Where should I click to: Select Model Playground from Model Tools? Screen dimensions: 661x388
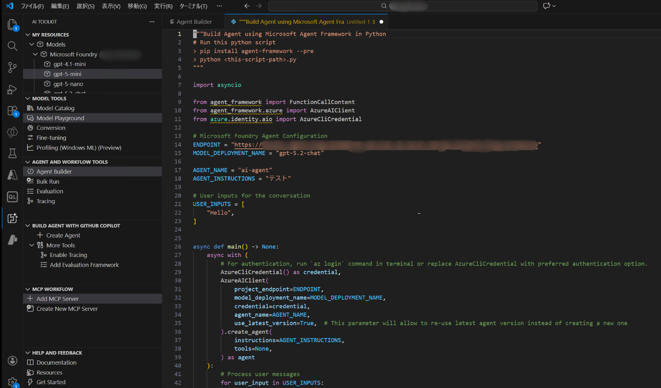60,118
